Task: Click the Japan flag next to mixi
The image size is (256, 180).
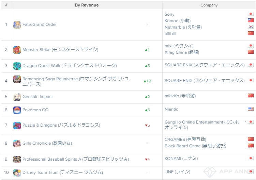Action: [251, 46]
